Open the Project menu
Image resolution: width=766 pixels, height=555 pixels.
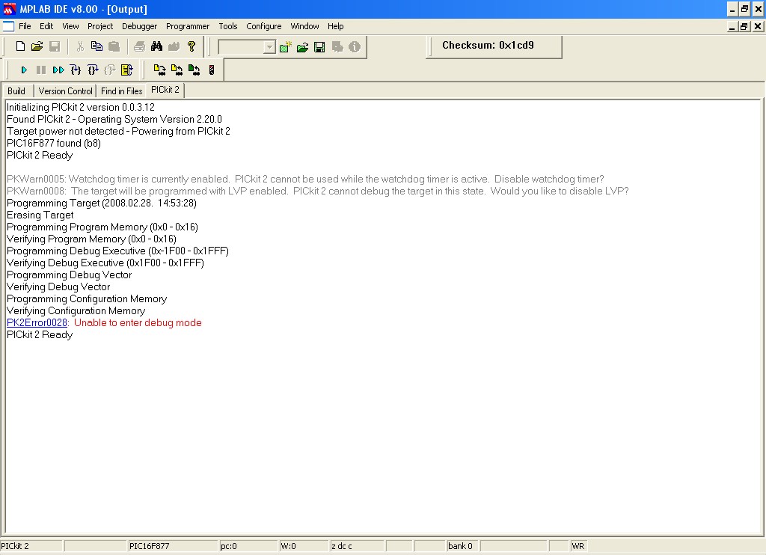click(100, 26)
